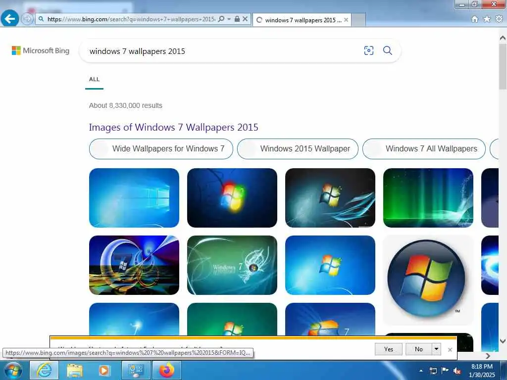Open the address bar autocomplete dropdown arrow

[229, 19]
